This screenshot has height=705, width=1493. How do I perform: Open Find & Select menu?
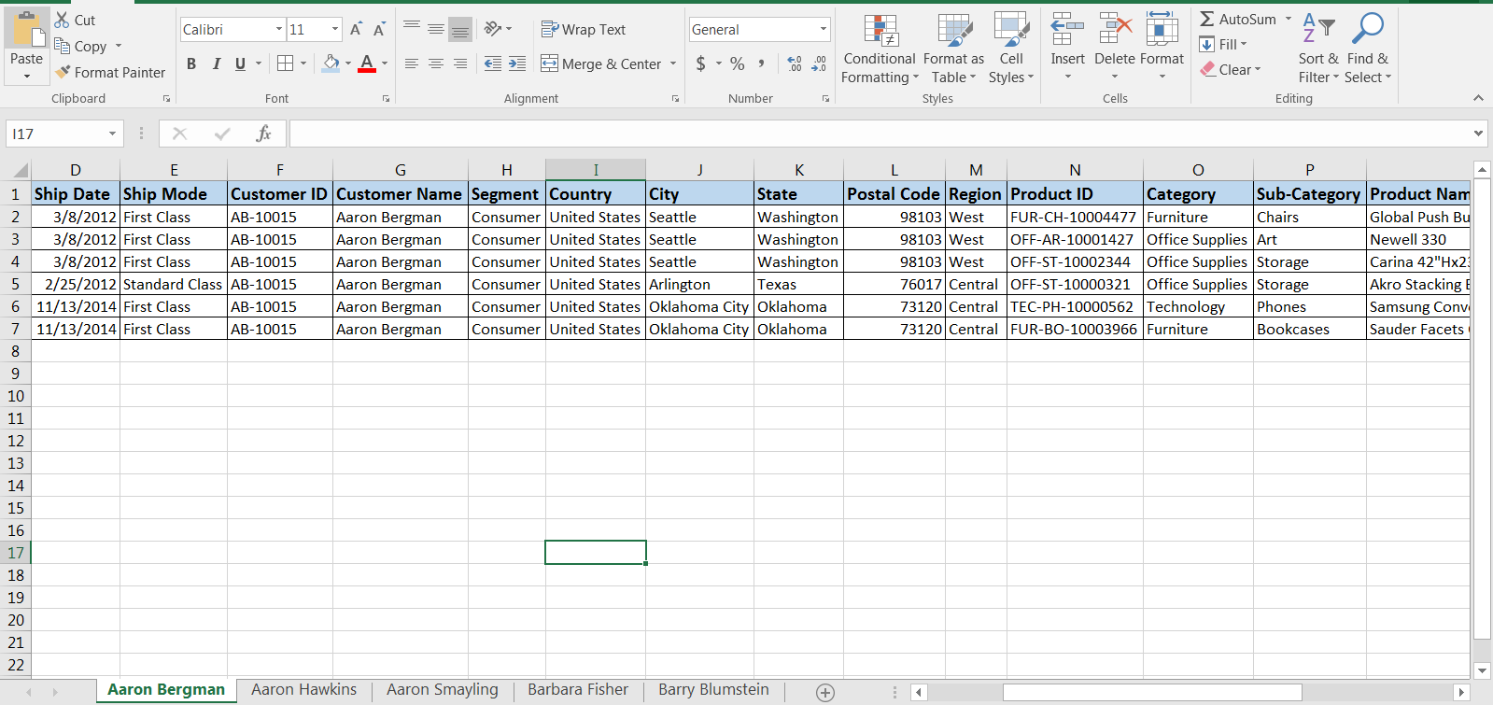(1368, 49)
